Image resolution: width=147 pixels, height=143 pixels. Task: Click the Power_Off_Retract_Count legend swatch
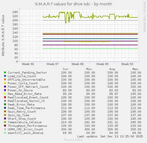[5, 87]
